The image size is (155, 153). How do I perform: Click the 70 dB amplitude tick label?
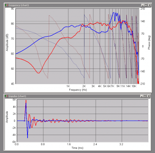coord(12,39)
